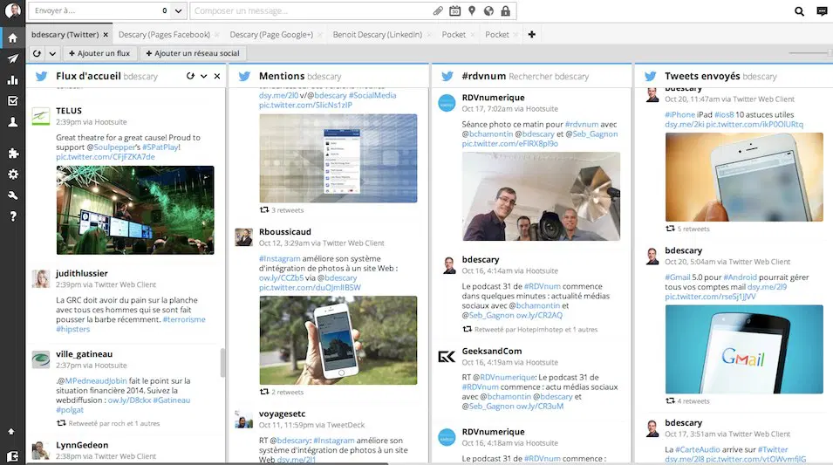
Task: Open the Gmail phone image thumbnail
Action: point(744,349)
